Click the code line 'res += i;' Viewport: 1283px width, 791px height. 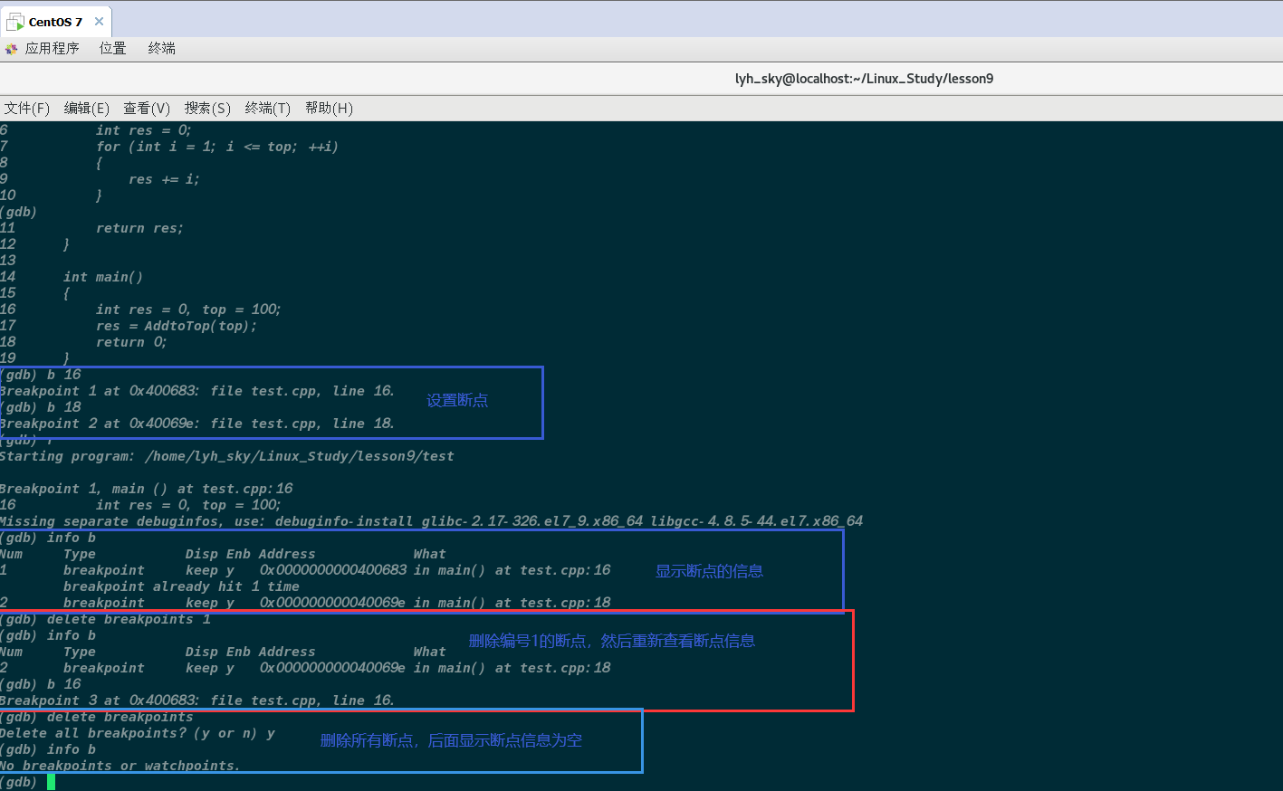(x=164, y=179)
